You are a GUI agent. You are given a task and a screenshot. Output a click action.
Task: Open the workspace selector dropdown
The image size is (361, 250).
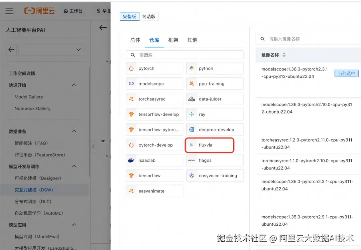pyautogui.click(x=51, y=49)
